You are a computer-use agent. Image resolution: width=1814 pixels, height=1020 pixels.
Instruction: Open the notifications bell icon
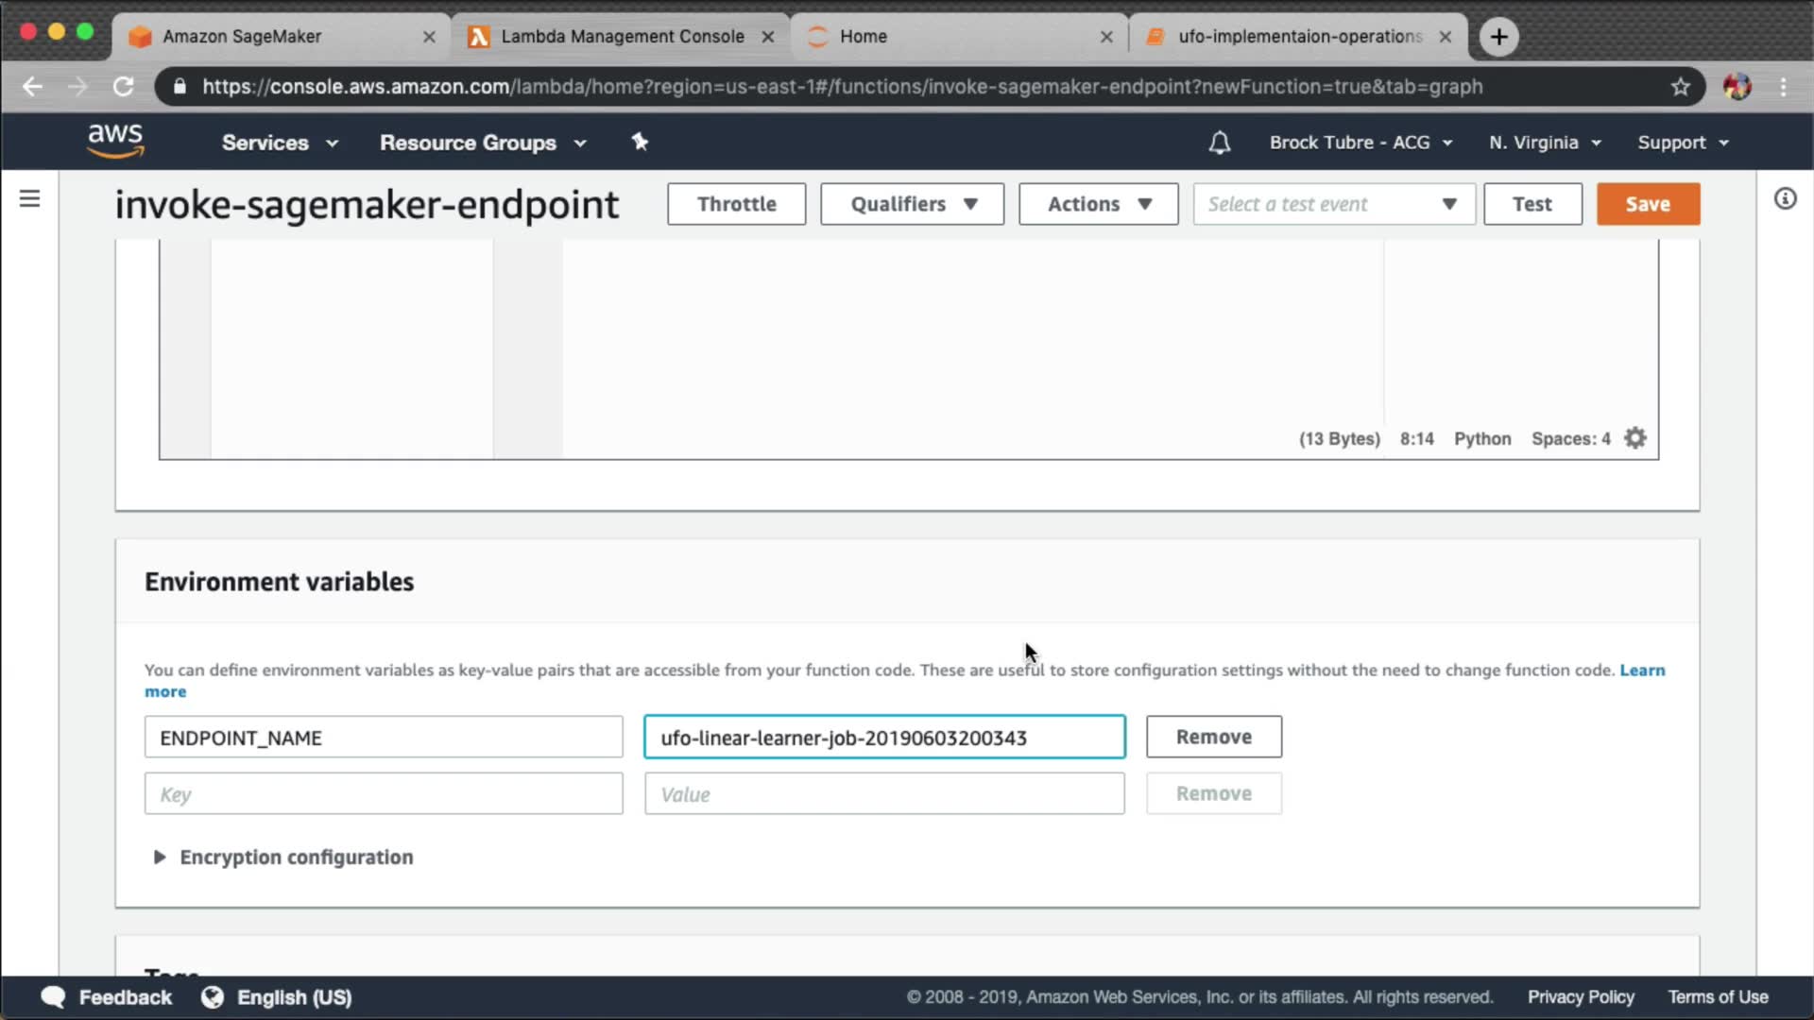1219,143
